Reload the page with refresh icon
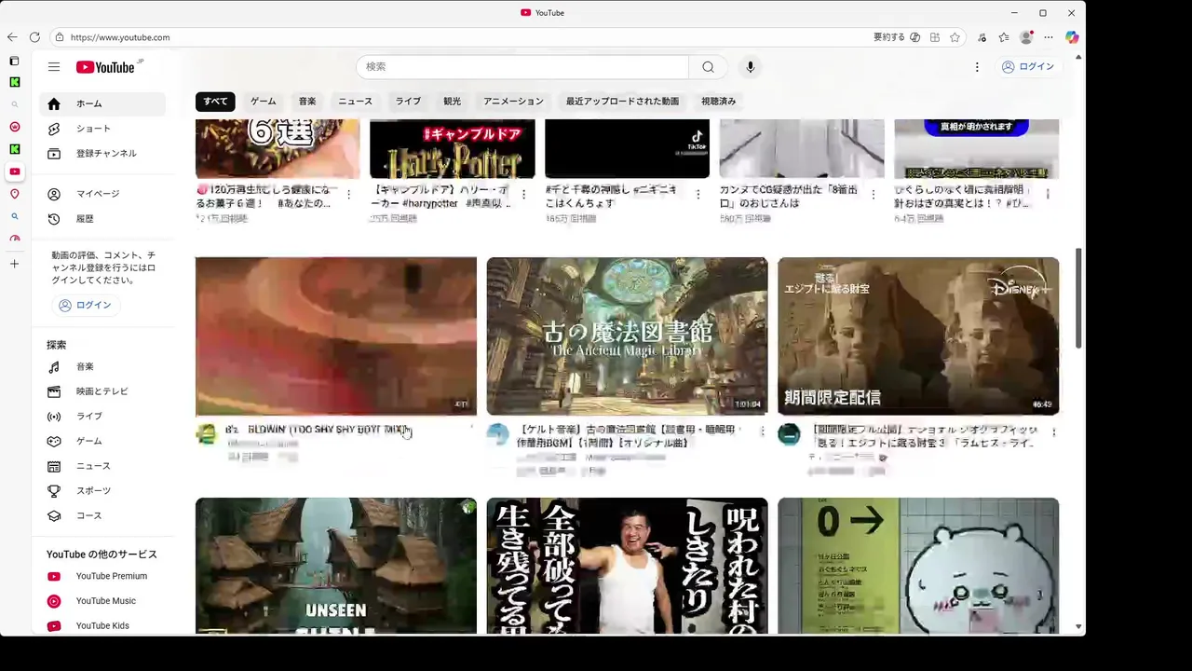This screenshot has height=671, width=1192. [34, 37]
